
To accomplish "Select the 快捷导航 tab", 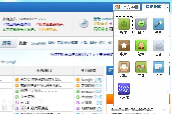I will [x=153, y=7].
